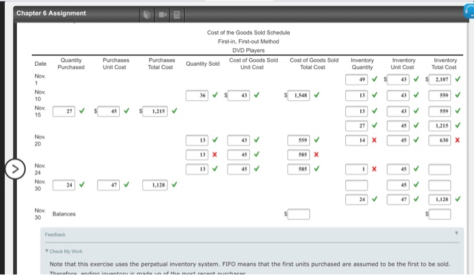Screen dimensions: 474x275
Task: Click Nov. 24 Cost of Goods Sold total 585
Action: 299,169
